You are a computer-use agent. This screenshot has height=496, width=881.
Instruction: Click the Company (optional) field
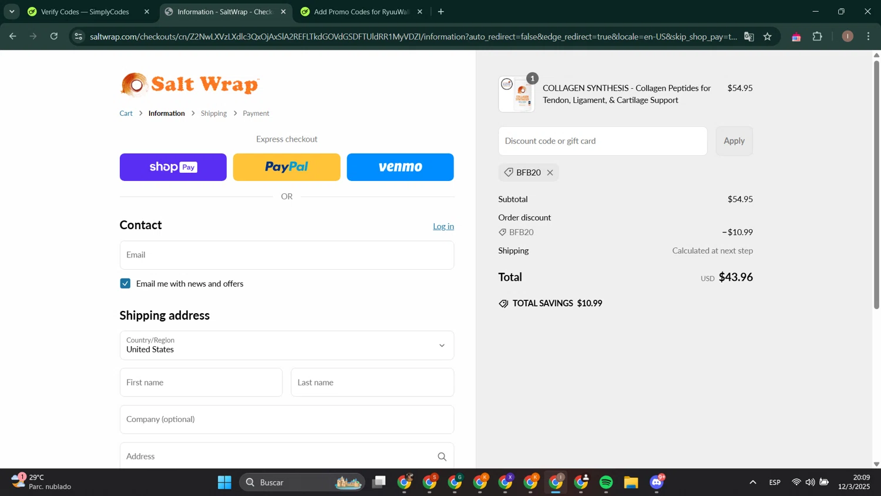[x=287, y=419]
